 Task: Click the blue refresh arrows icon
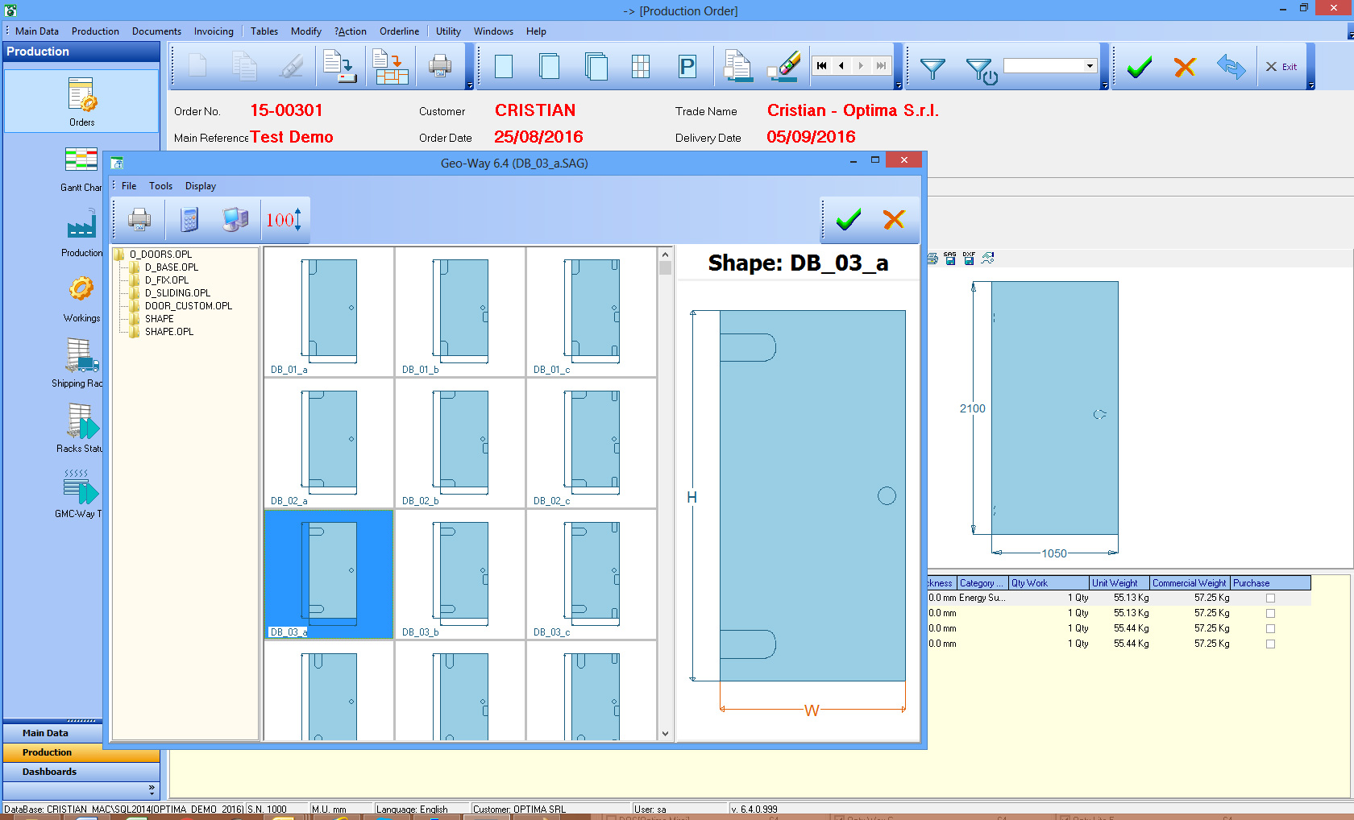pos(1231,66)
